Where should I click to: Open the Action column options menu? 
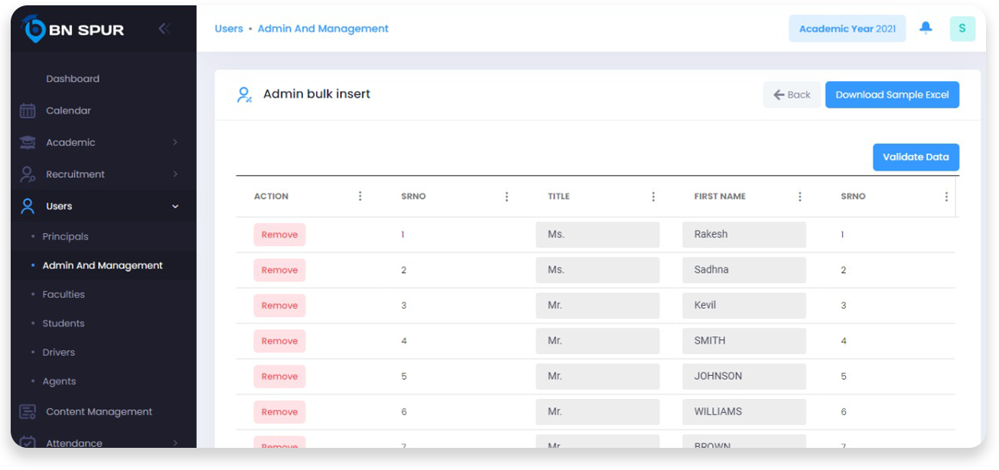coord(360,196)
